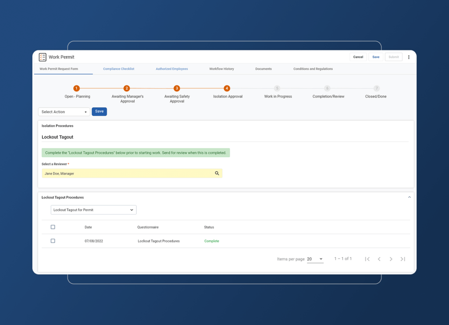Click the search magnifier in reviewer field
Screen dimensions: 449x325
click(217, 173)
